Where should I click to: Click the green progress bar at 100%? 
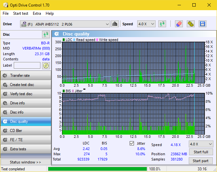click(98, 169)
